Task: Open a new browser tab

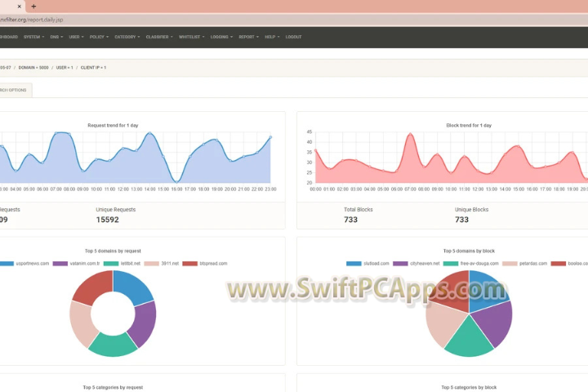Action: [33, 6]
